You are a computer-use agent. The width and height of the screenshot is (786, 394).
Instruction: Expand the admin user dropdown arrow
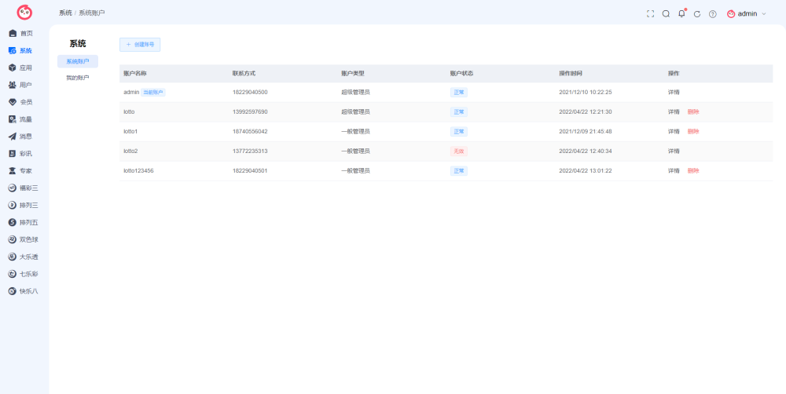pyautogui.click(x=764, y=14)
